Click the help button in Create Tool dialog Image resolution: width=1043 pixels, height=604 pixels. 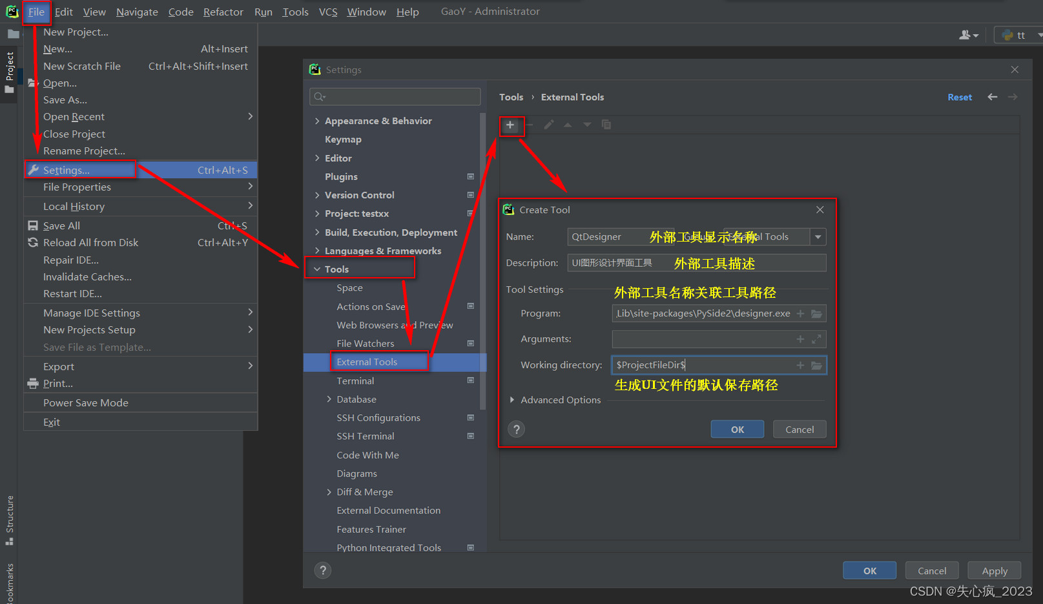click(x=516, y=429)
